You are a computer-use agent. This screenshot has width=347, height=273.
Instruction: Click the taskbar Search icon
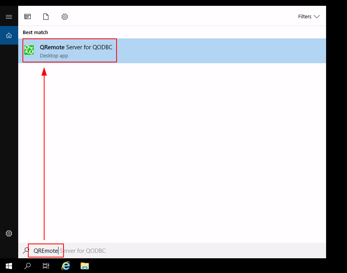tap(27, 266)
